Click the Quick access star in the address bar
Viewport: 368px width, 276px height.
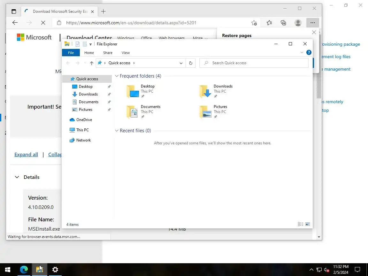[100, 63]
